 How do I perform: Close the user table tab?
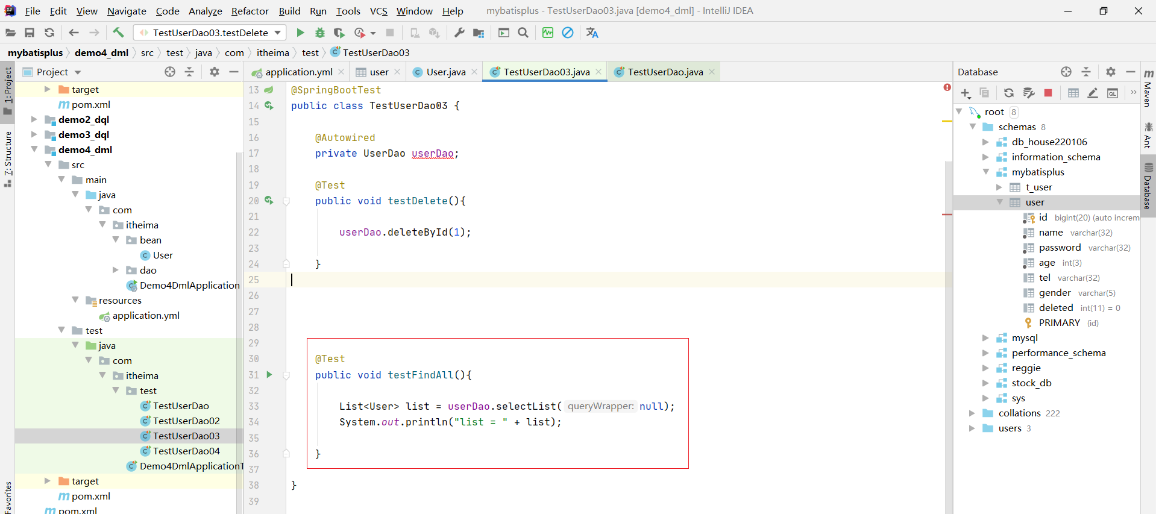pyautogui.click(x=397, y=72)
